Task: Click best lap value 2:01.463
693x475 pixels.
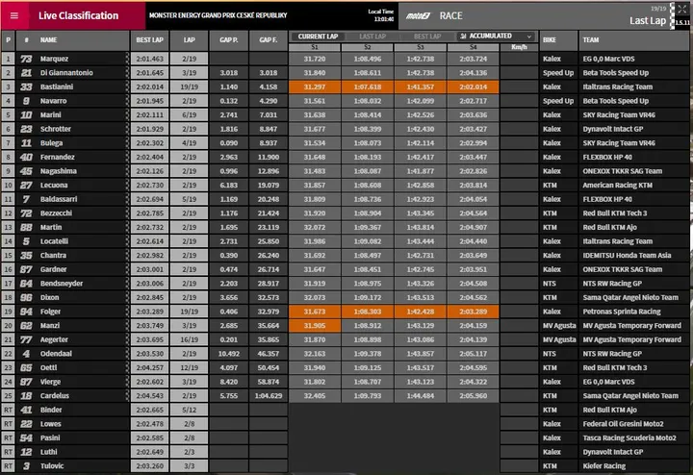Action: click(149, 59)
